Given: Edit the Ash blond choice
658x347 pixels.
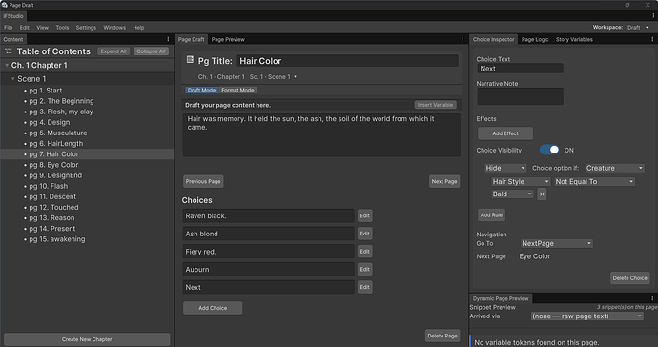Looking at the screenshot, I should tap(364, 234).
